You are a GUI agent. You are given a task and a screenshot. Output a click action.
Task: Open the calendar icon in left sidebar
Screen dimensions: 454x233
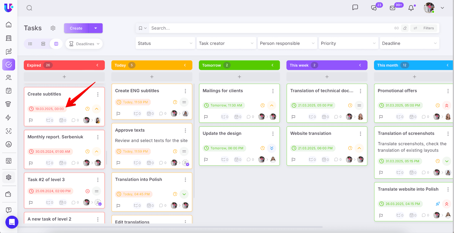(x=9, y=91)
